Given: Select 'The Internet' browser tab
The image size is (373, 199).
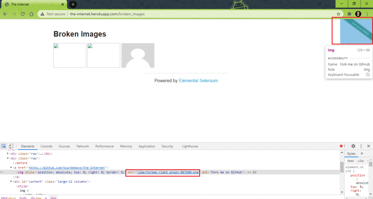Looking at the screenshot, I should pos(34,4).
